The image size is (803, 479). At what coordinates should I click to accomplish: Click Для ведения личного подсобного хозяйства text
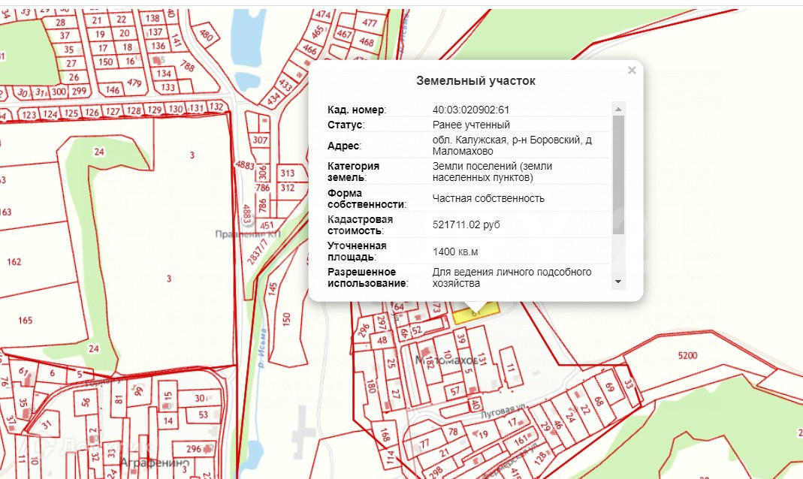tap(512, 277)
